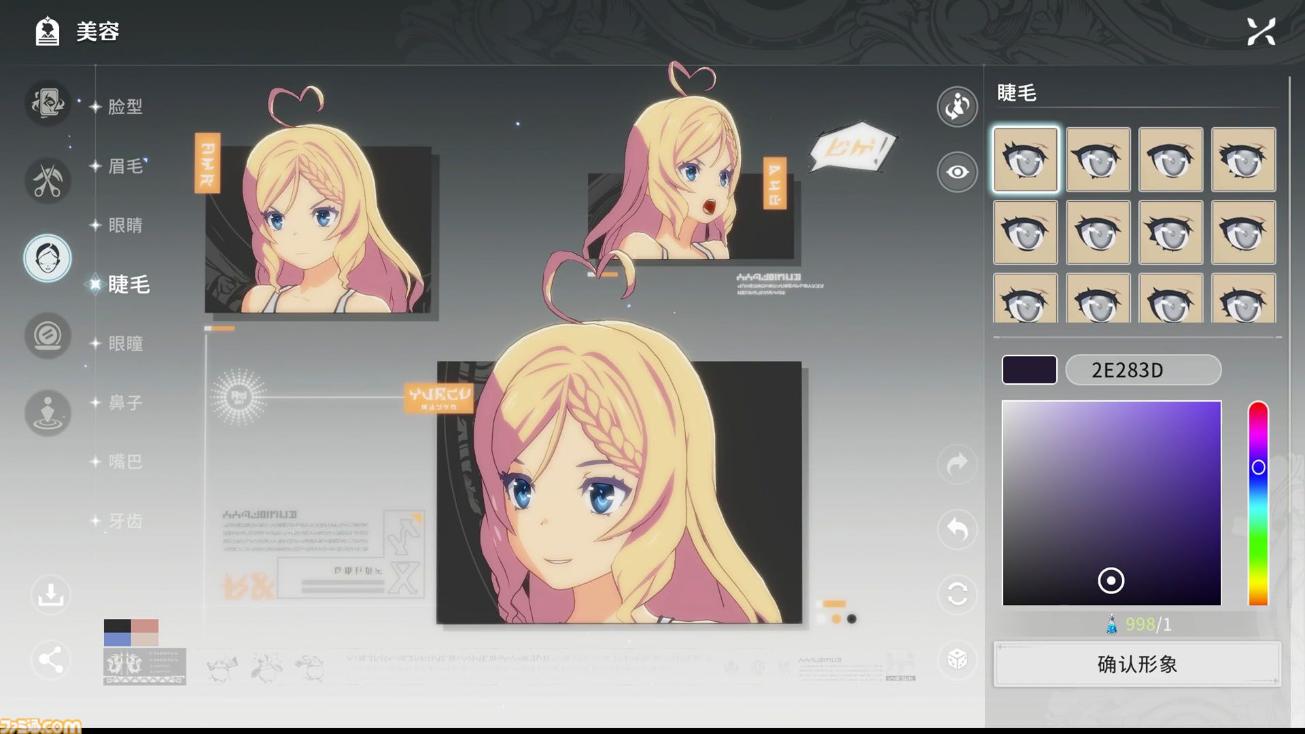Click the rainbow hue slider

pos(1258,503)
